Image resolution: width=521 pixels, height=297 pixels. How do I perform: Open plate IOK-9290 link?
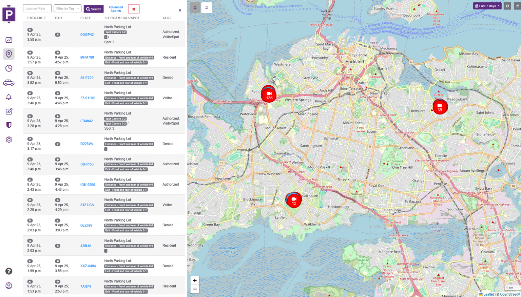(x=88, y=185)
